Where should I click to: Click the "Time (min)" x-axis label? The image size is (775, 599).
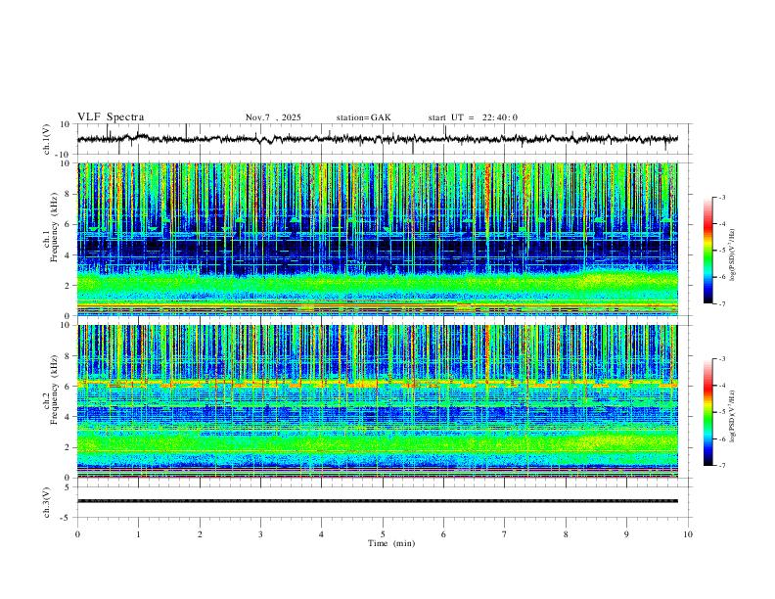click(391, 542)
